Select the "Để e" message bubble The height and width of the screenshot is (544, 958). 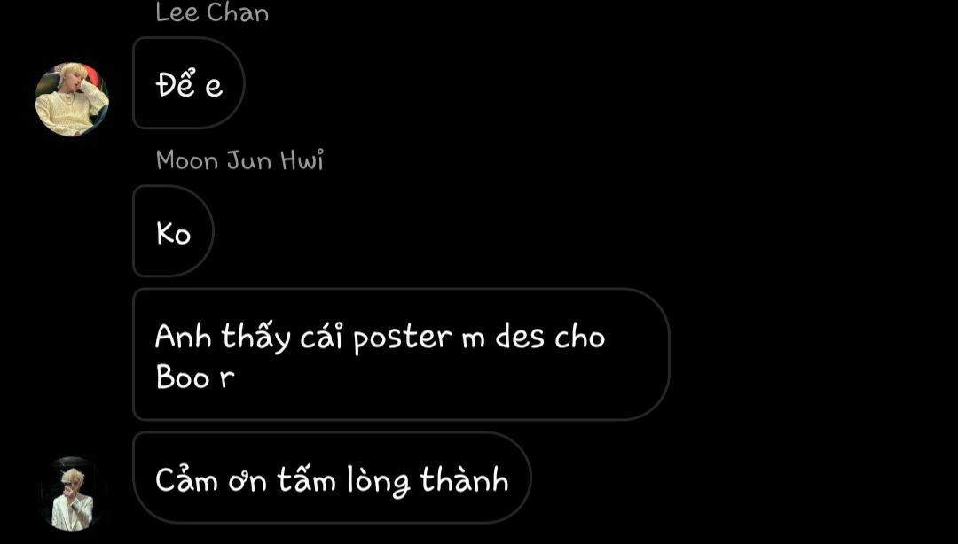tap(189, 83)
